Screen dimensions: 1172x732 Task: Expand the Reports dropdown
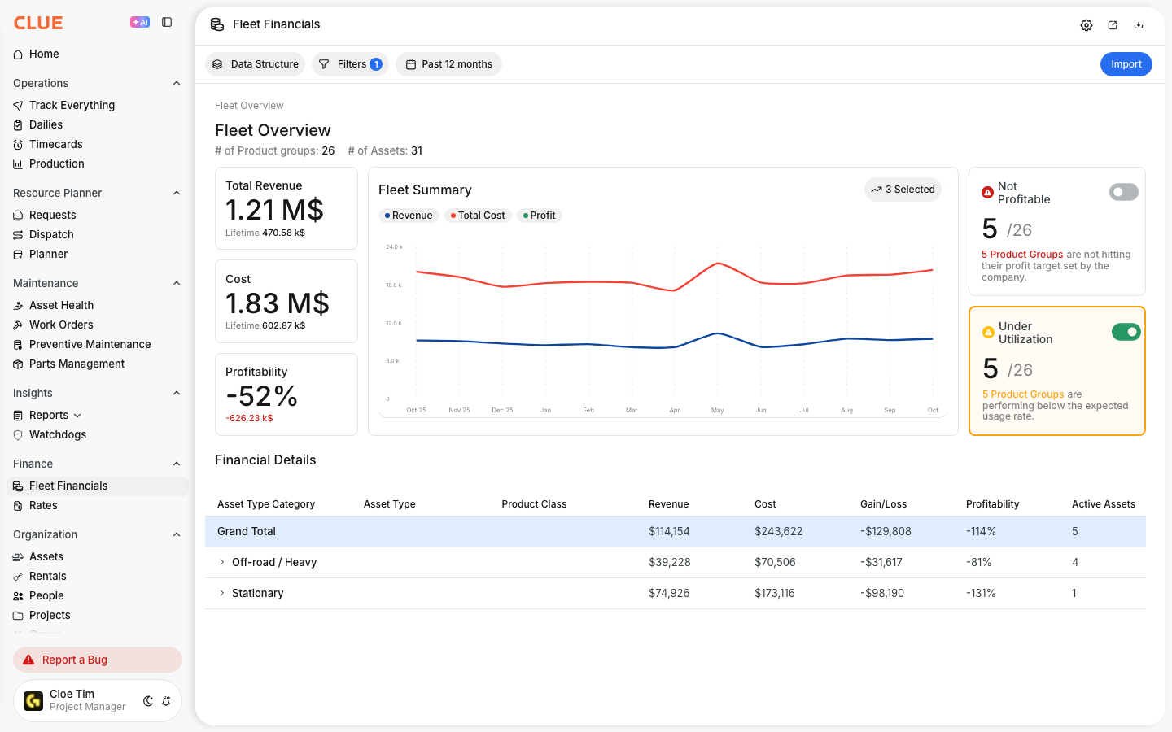(x=77, y=416)
